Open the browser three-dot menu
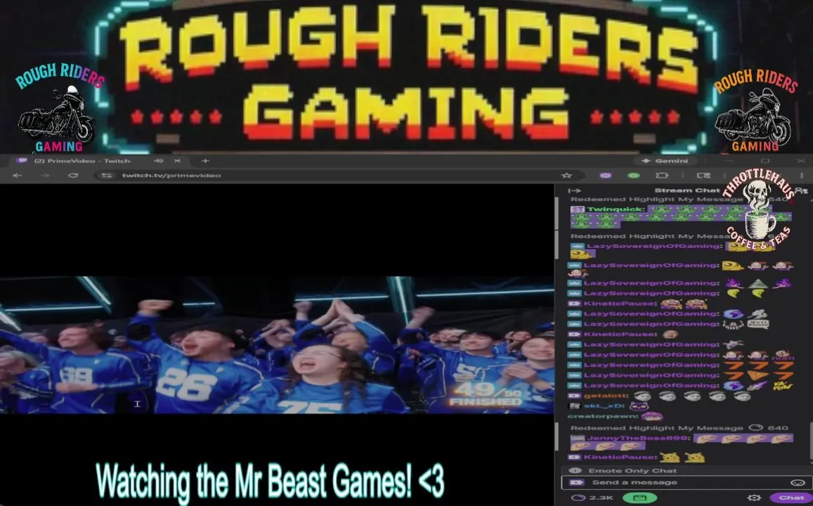813x506 pixels. tap(802, 176)
